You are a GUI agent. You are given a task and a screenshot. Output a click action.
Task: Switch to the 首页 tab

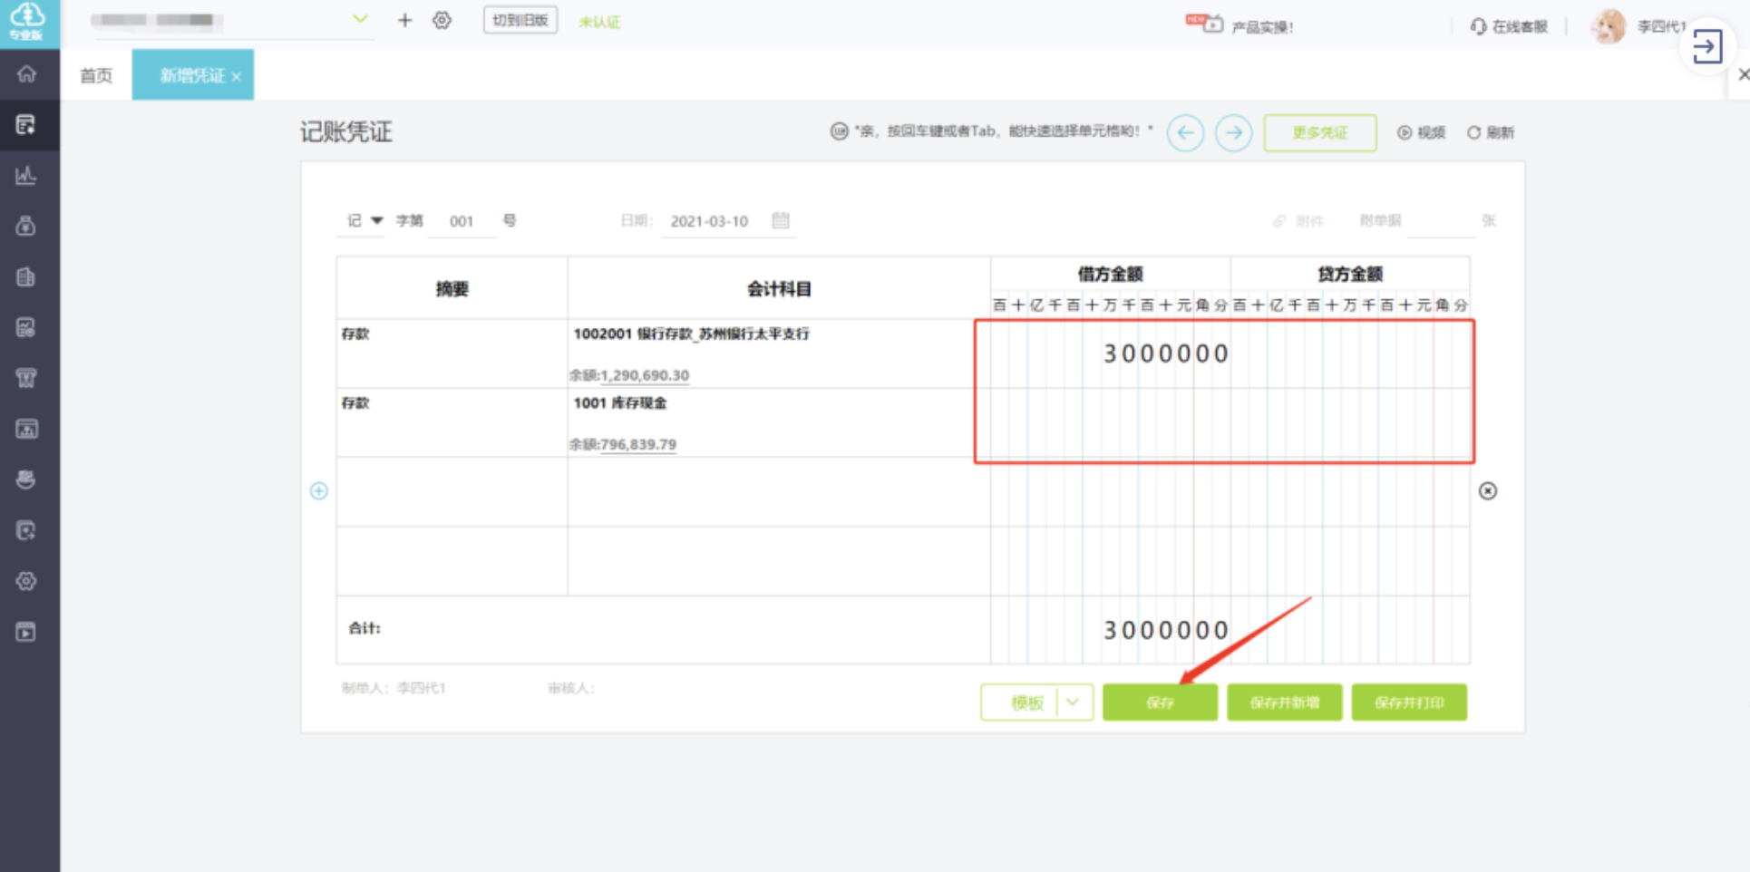click(x=96, y=75)
